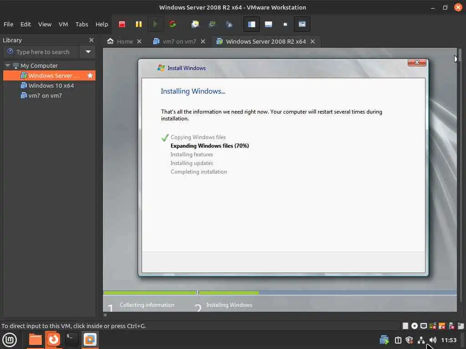Open the library search filter dropdown arrow

88,52
